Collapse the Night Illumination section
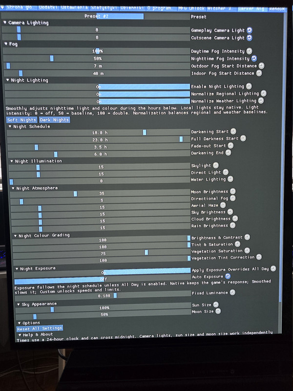 click(x=11, y=161)
